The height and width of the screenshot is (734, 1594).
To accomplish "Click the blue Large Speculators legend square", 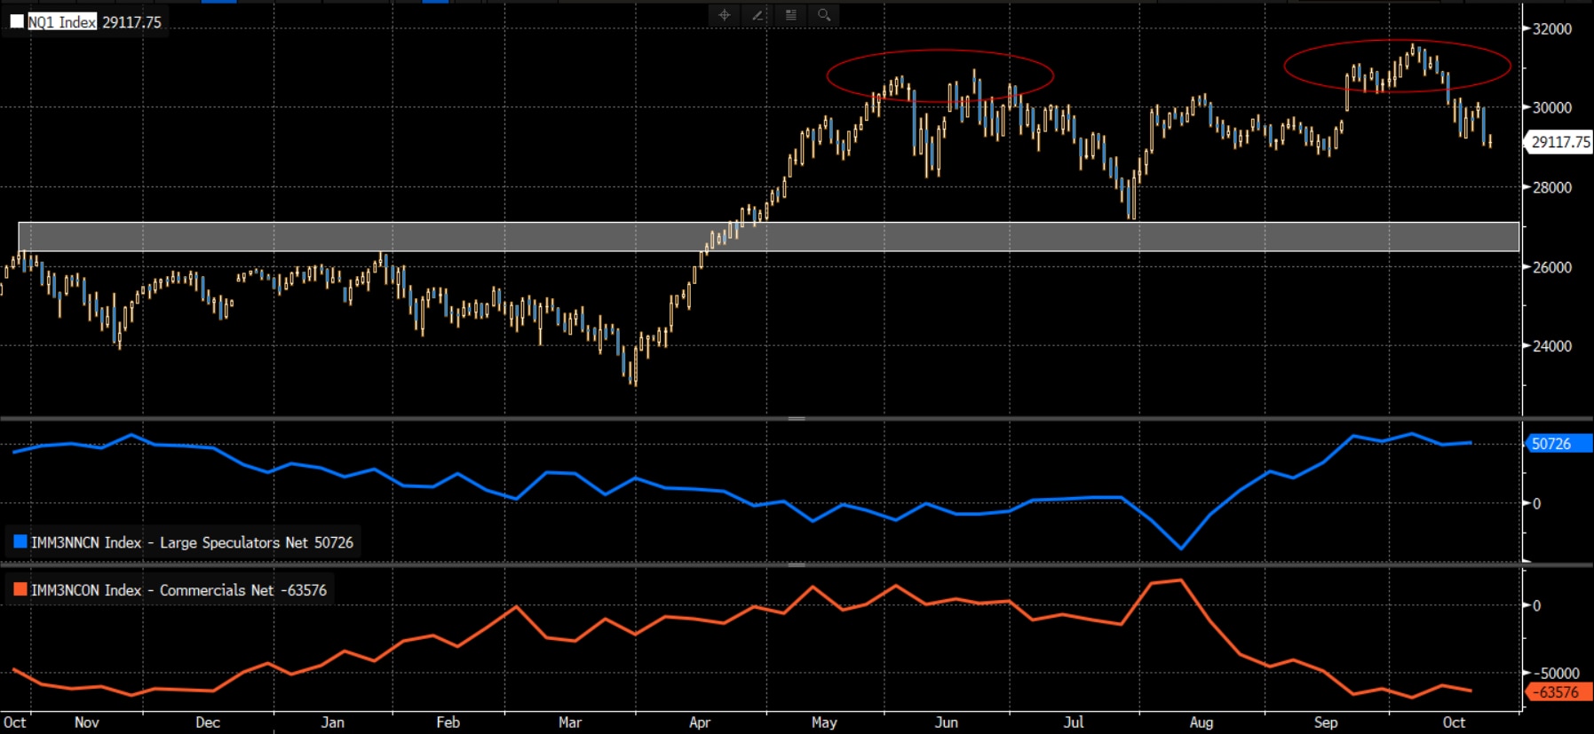I will click(x=20, y=541).
